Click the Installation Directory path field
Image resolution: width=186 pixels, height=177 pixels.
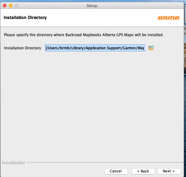tap(95, 48)
